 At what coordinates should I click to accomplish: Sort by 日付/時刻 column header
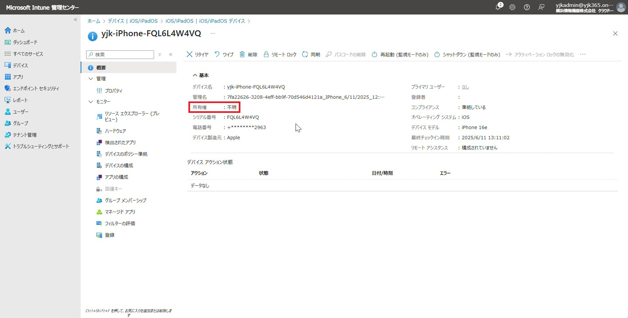[x=382, y=173]
